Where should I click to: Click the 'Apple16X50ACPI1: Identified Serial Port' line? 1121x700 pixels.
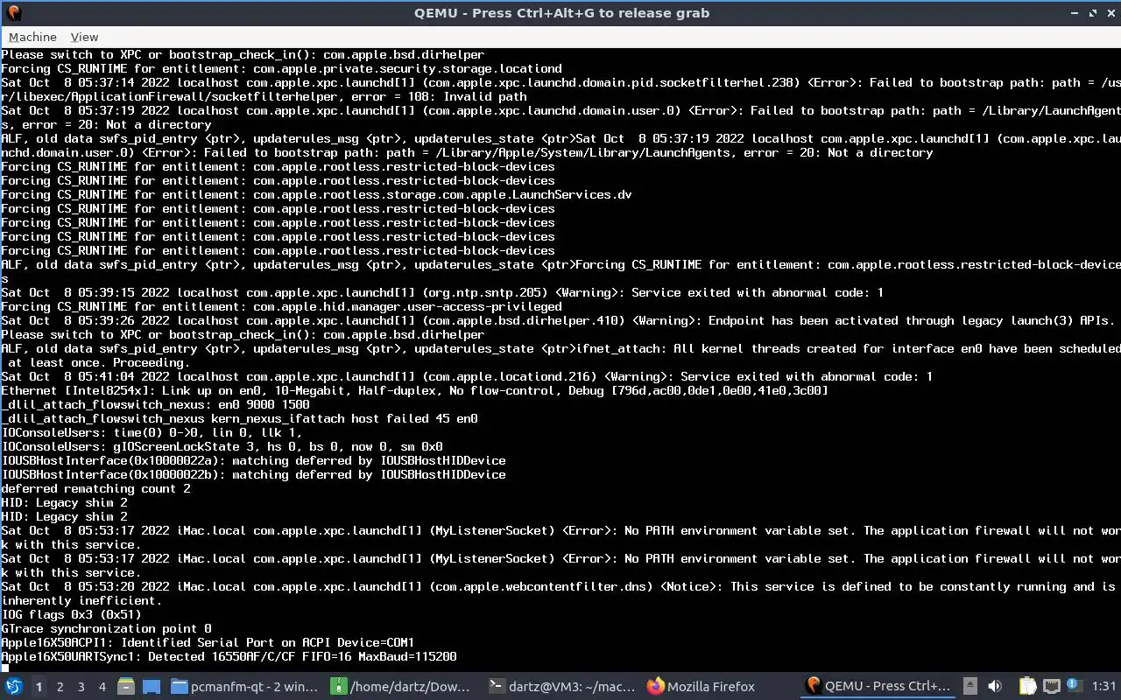coord(208,642)
